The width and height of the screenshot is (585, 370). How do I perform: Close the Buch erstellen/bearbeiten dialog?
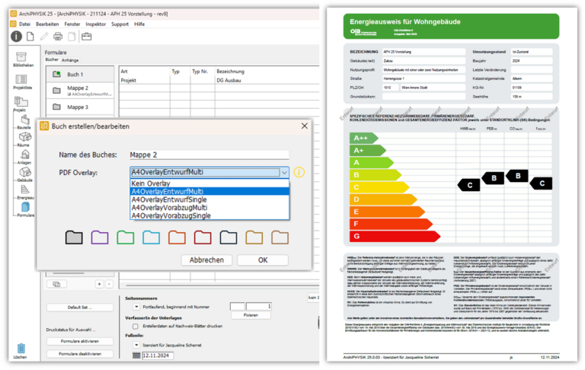(305, 126)
